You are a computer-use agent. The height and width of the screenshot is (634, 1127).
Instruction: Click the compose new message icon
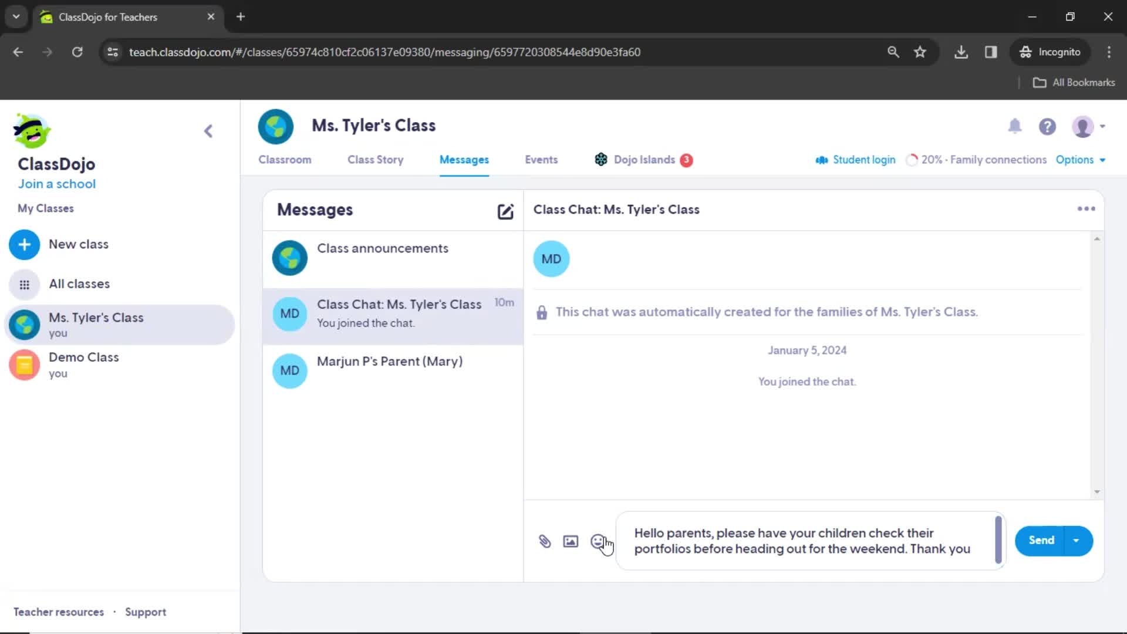pyautogui.click(x=505, y=211)
